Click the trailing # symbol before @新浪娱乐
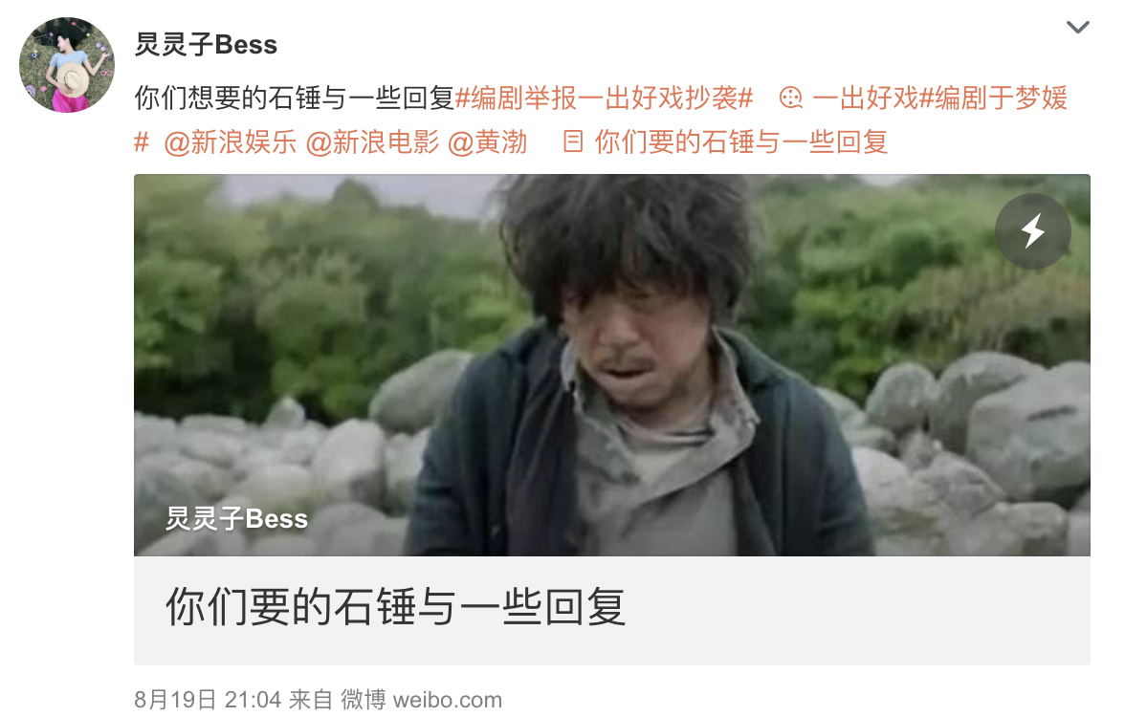Screen dimensions: 1125x717 pyautogui.click(x=142, y=141)
